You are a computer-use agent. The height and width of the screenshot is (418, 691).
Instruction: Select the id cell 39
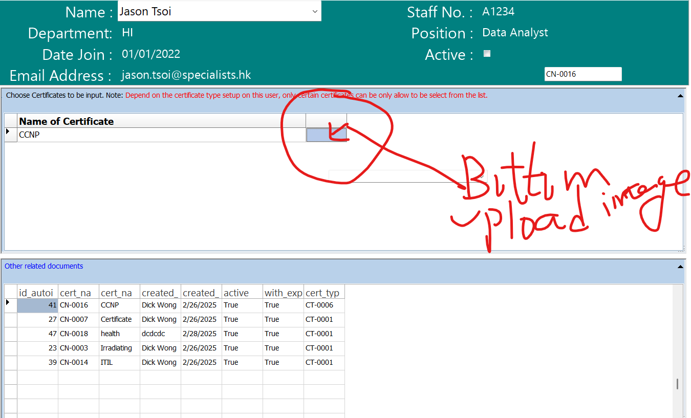tap(37, 363)
